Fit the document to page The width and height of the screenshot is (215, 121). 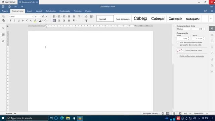pyautogui.click(x=180, y=114)
